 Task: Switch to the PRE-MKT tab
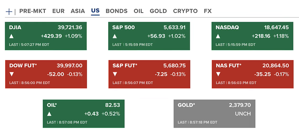click(33, 11)
